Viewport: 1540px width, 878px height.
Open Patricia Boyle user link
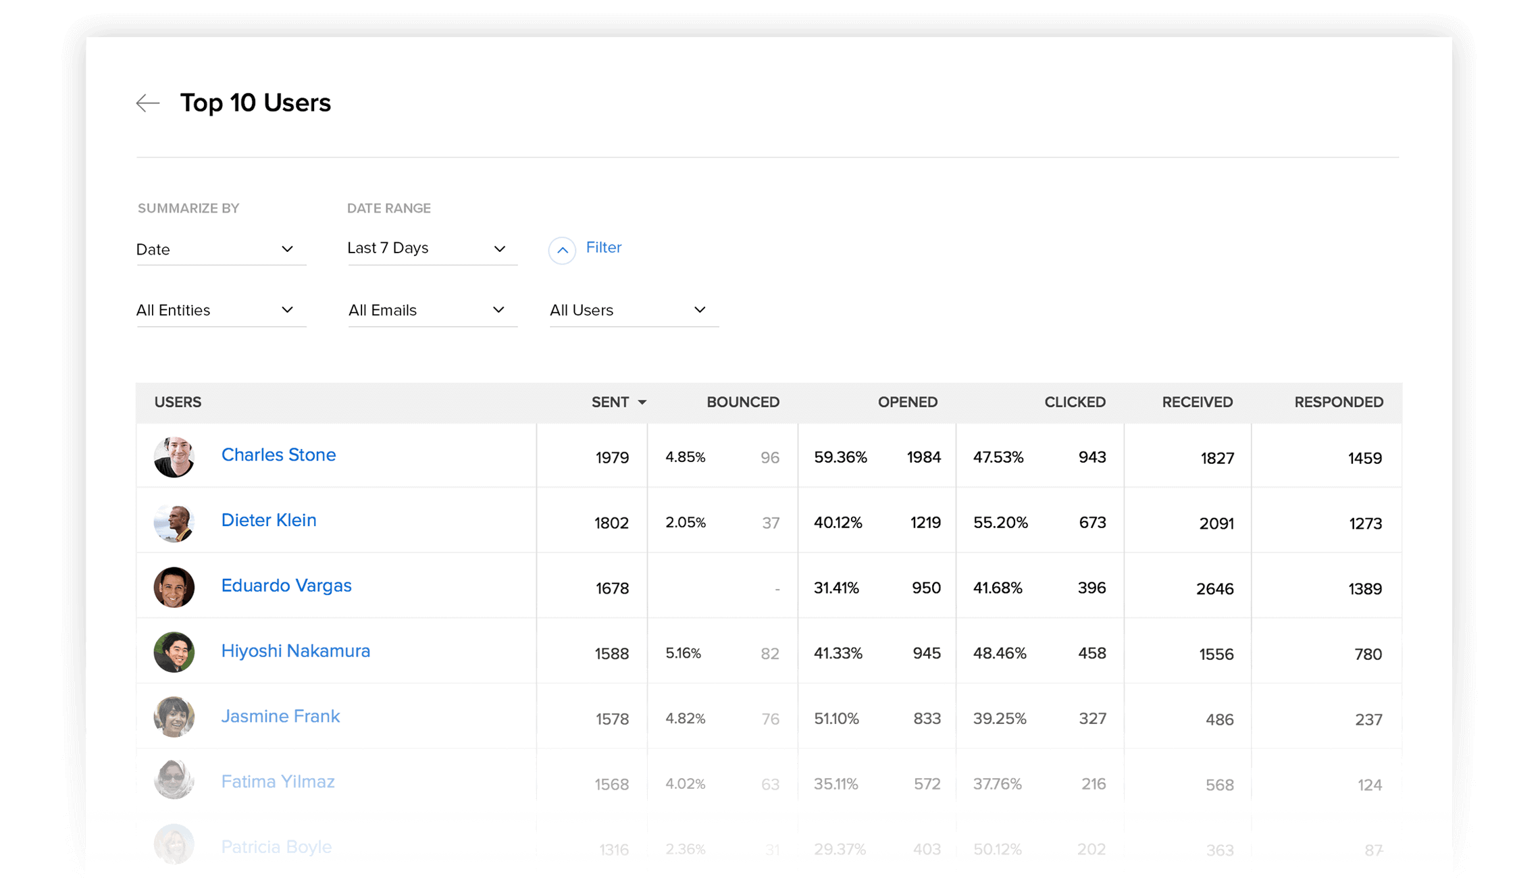(276, 847)
